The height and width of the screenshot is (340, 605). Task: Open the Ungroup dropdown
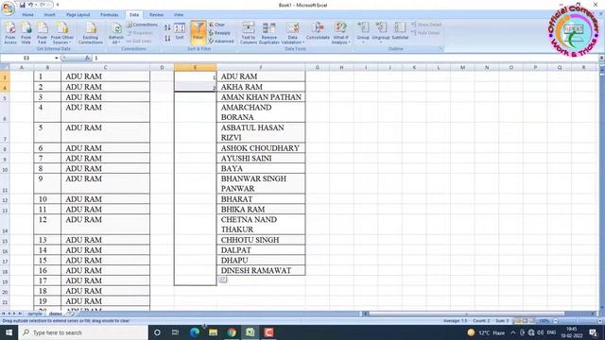381,32
